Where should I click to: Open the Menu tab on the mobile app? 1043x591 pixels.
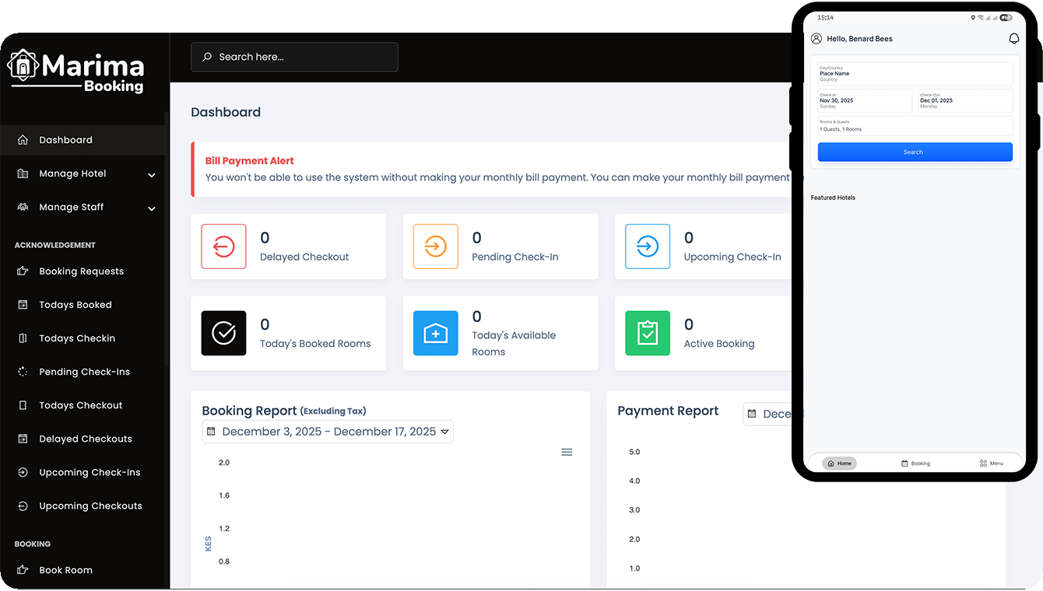(x=991, y=463)
